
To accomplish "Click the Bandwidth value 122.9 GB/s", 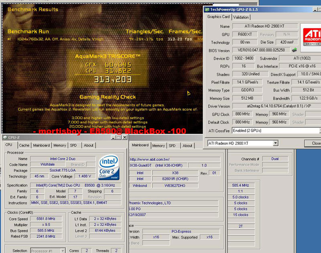I will tap(306, 98).
